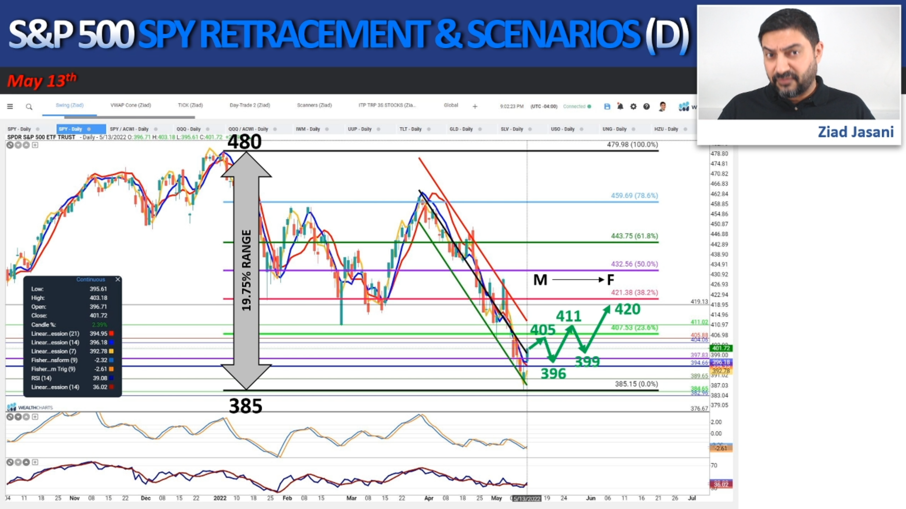Image resolution: width=906 pixels, height=509 pixels.
Task: Click the 432.56 (50.0%) Fibonacci label
Action: pyautogui.click(x=634, y=264)
